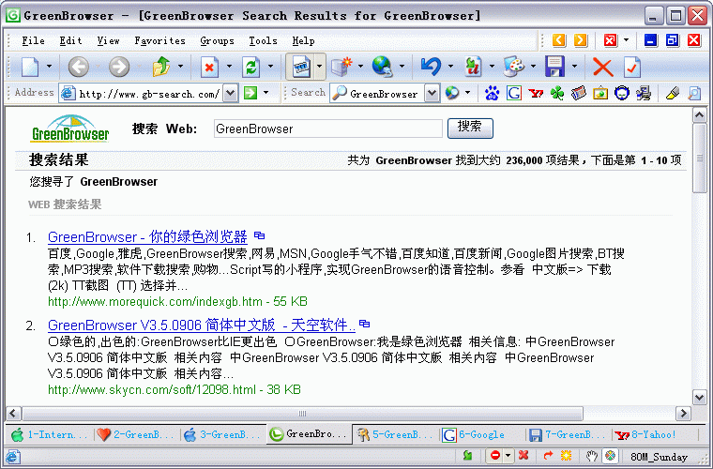Toggle the colored circle status bar button
Image resolution: width=713 pixels, height=469 pixels.
pos(611,455)
